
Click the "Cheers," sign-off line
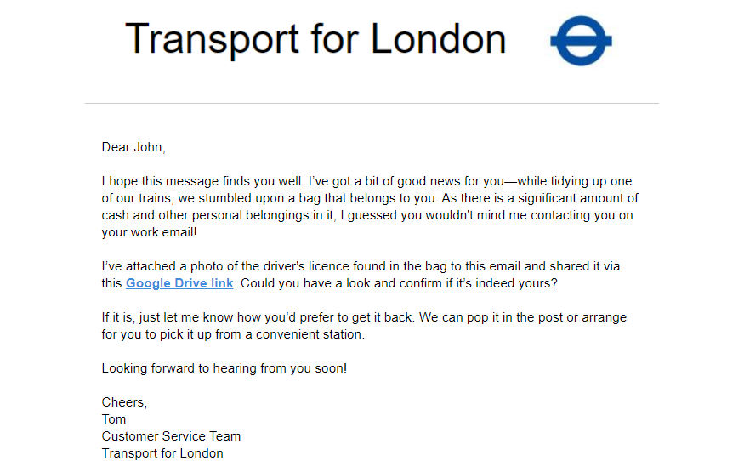click(x=124, y=402)
